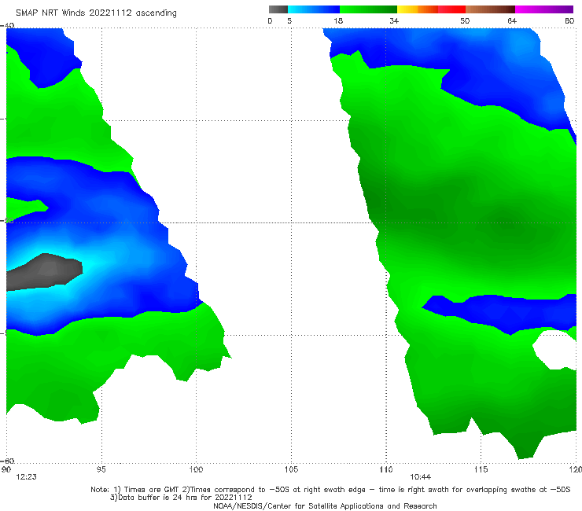
Task: Click the color bar label '34'
Action: coord(394,20)
